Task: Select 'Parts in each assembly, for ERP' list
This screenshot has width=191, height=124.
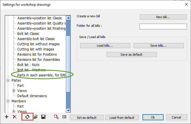Action: click(42, 75)
